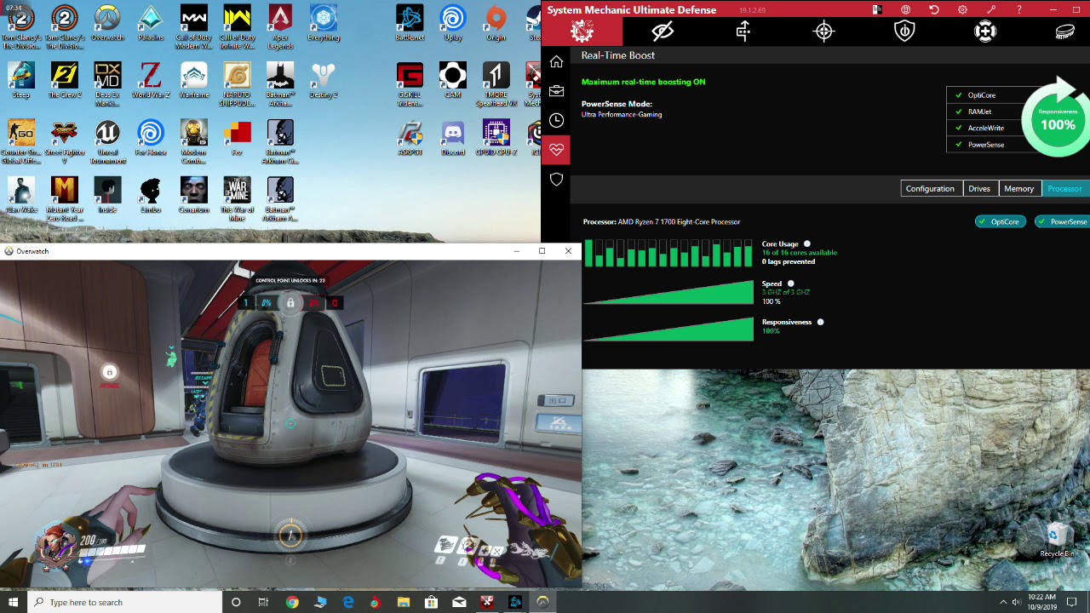Toggle the RAMJet check in feature list
Image resolution: width=1090 pixels, height=613 pixels.
tap(959, 112)
